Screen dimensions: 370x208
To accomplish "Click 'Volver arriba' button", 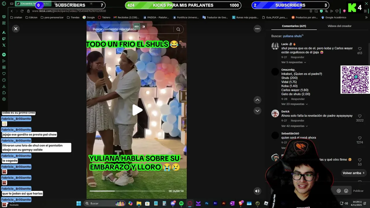I will pyautogui.click(x=354, y=173).
